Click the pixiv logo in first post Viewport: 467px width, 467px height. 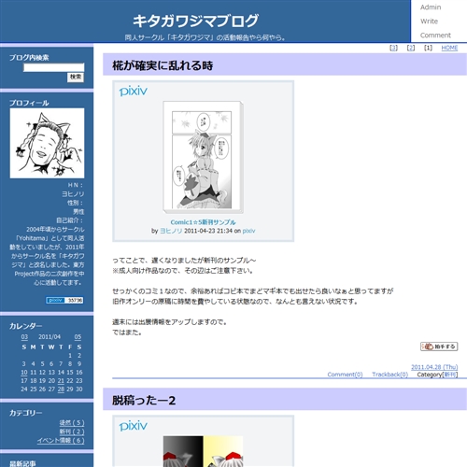coord(133,92)
